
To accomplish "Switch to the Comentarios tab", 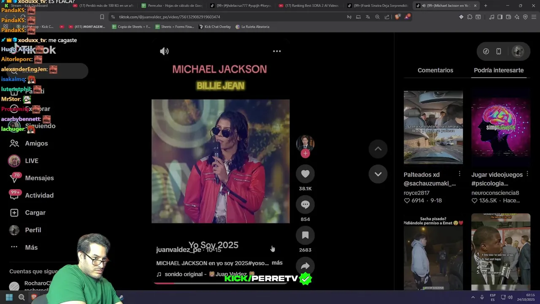I will point(435,71).
